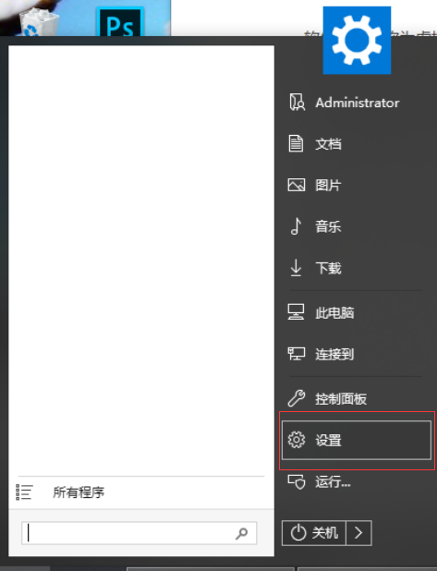Expand 所有程序 all programs list

coord(141,492)
